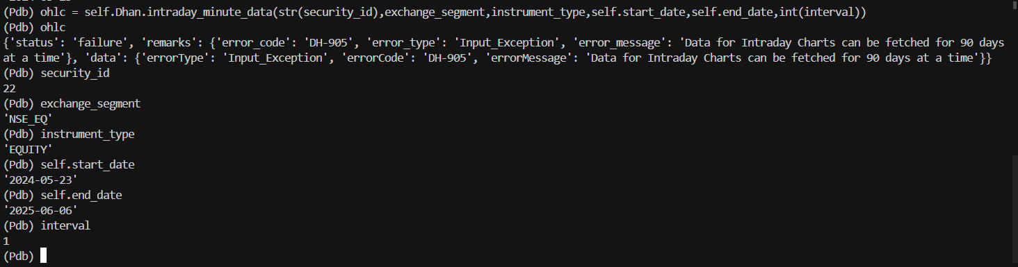Click the 'interval' command after Pdb prompt
Image resolution: width=1018 pixels, height=267 pixels.
pos(65,225)
